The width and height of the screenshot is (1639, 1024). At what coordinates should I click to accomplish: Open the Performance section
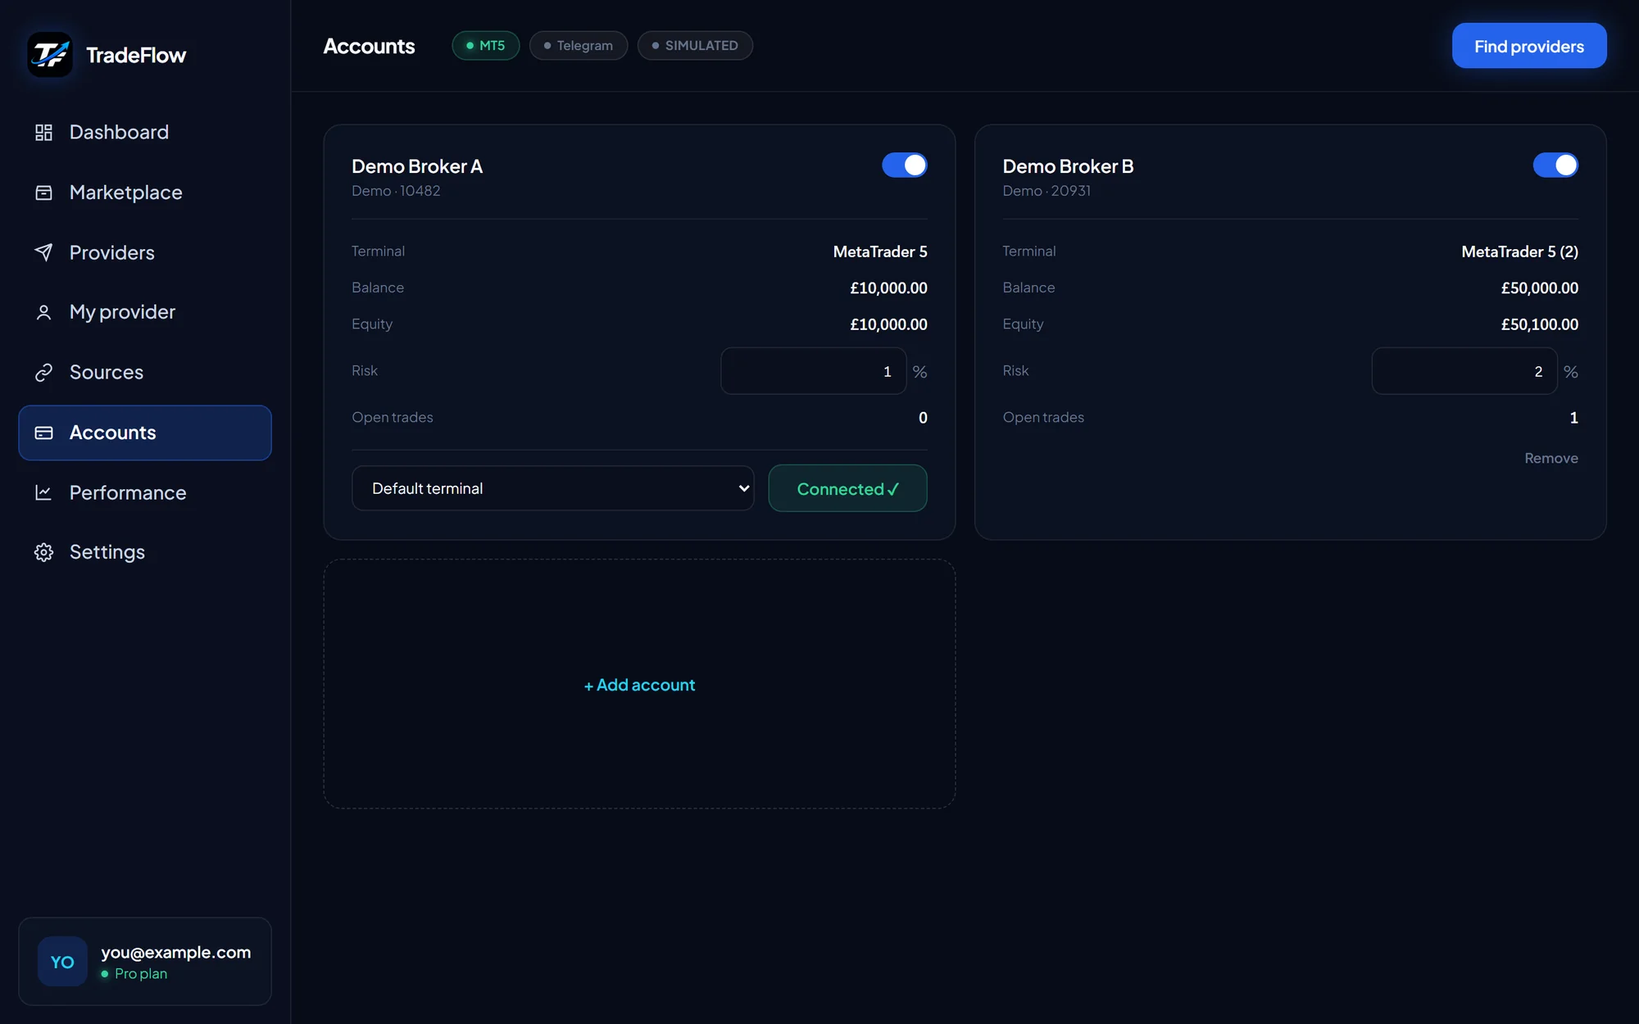point(145,492)
